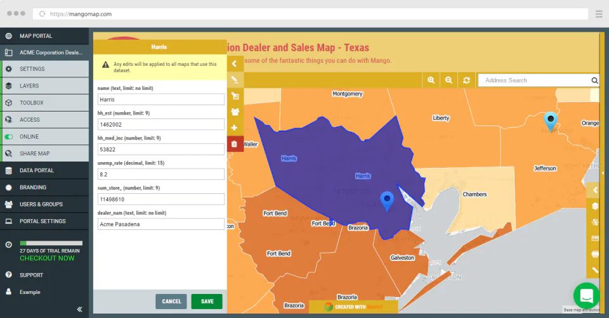Click the Waller county label
The height and width of the screenshot is (318, 609).
[251, 144]
